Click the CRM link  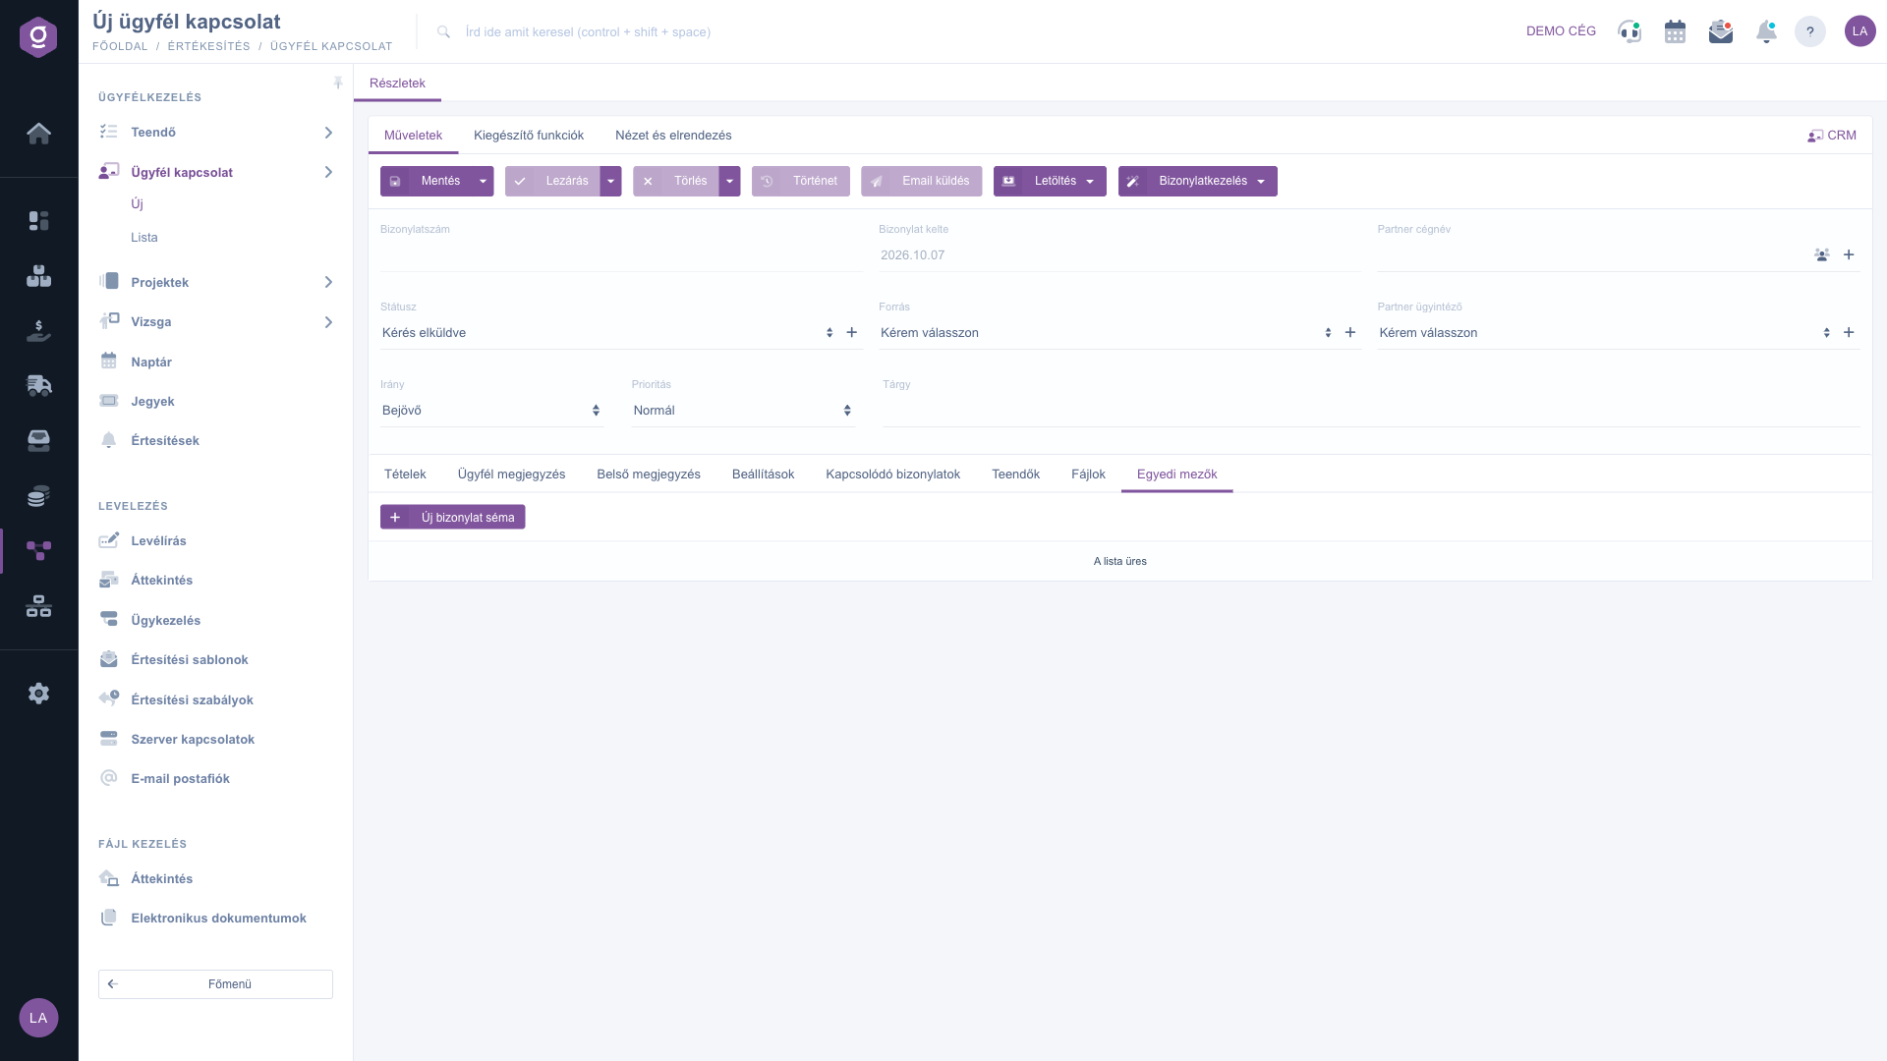(x=1832, y=136)
